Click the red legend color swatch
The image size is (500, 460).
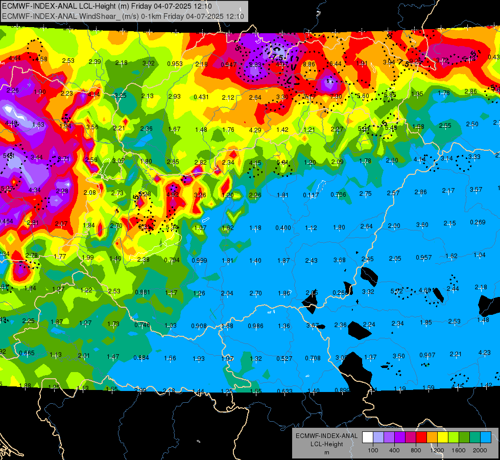(421, 438)
